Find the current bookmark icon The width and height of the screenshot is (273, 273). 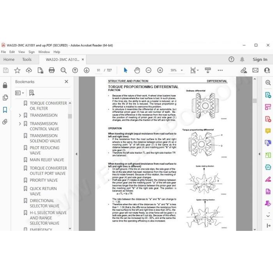tap(32, 93)
